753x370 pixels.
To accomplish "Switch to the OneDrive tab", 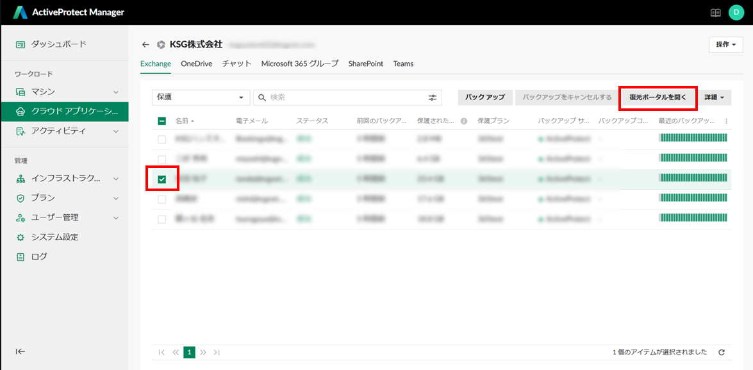I will 196,63.
